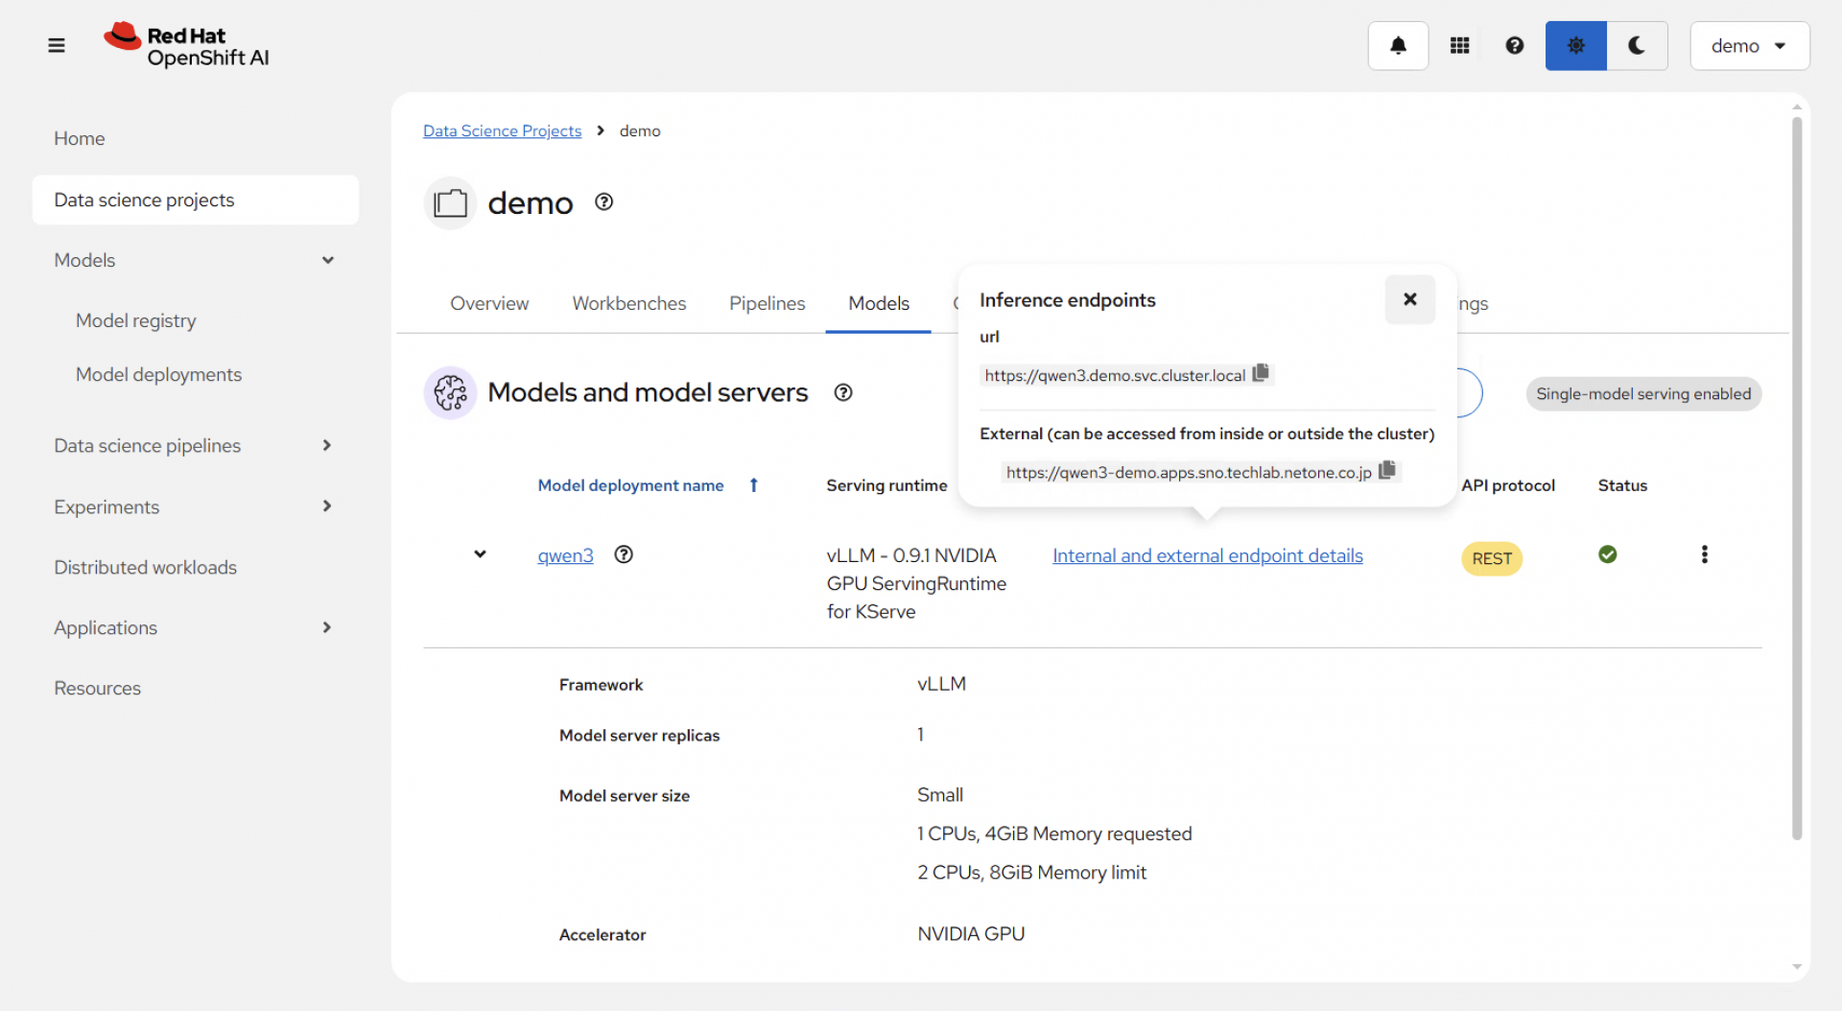Follow Data Science Projects breadcrumb link
The width and height of the screenshot is (1842, 1011).
tap(502, 130)
